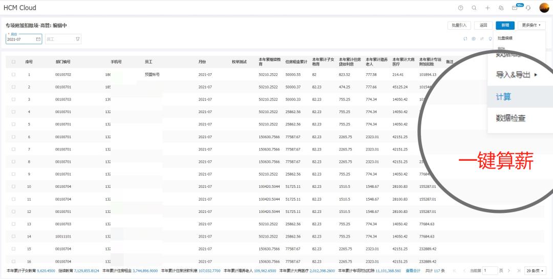Viewport: 553px width, 279px height.
Task: Click the 返回 button
Action: point(483,26)
